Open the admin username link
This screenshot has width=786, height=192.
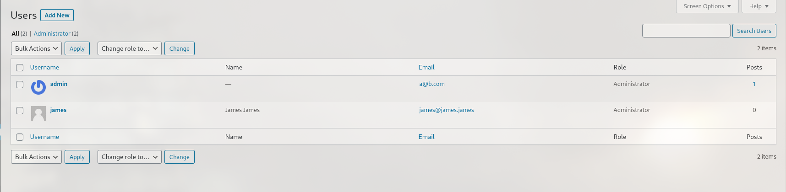(x=59, y=84)
